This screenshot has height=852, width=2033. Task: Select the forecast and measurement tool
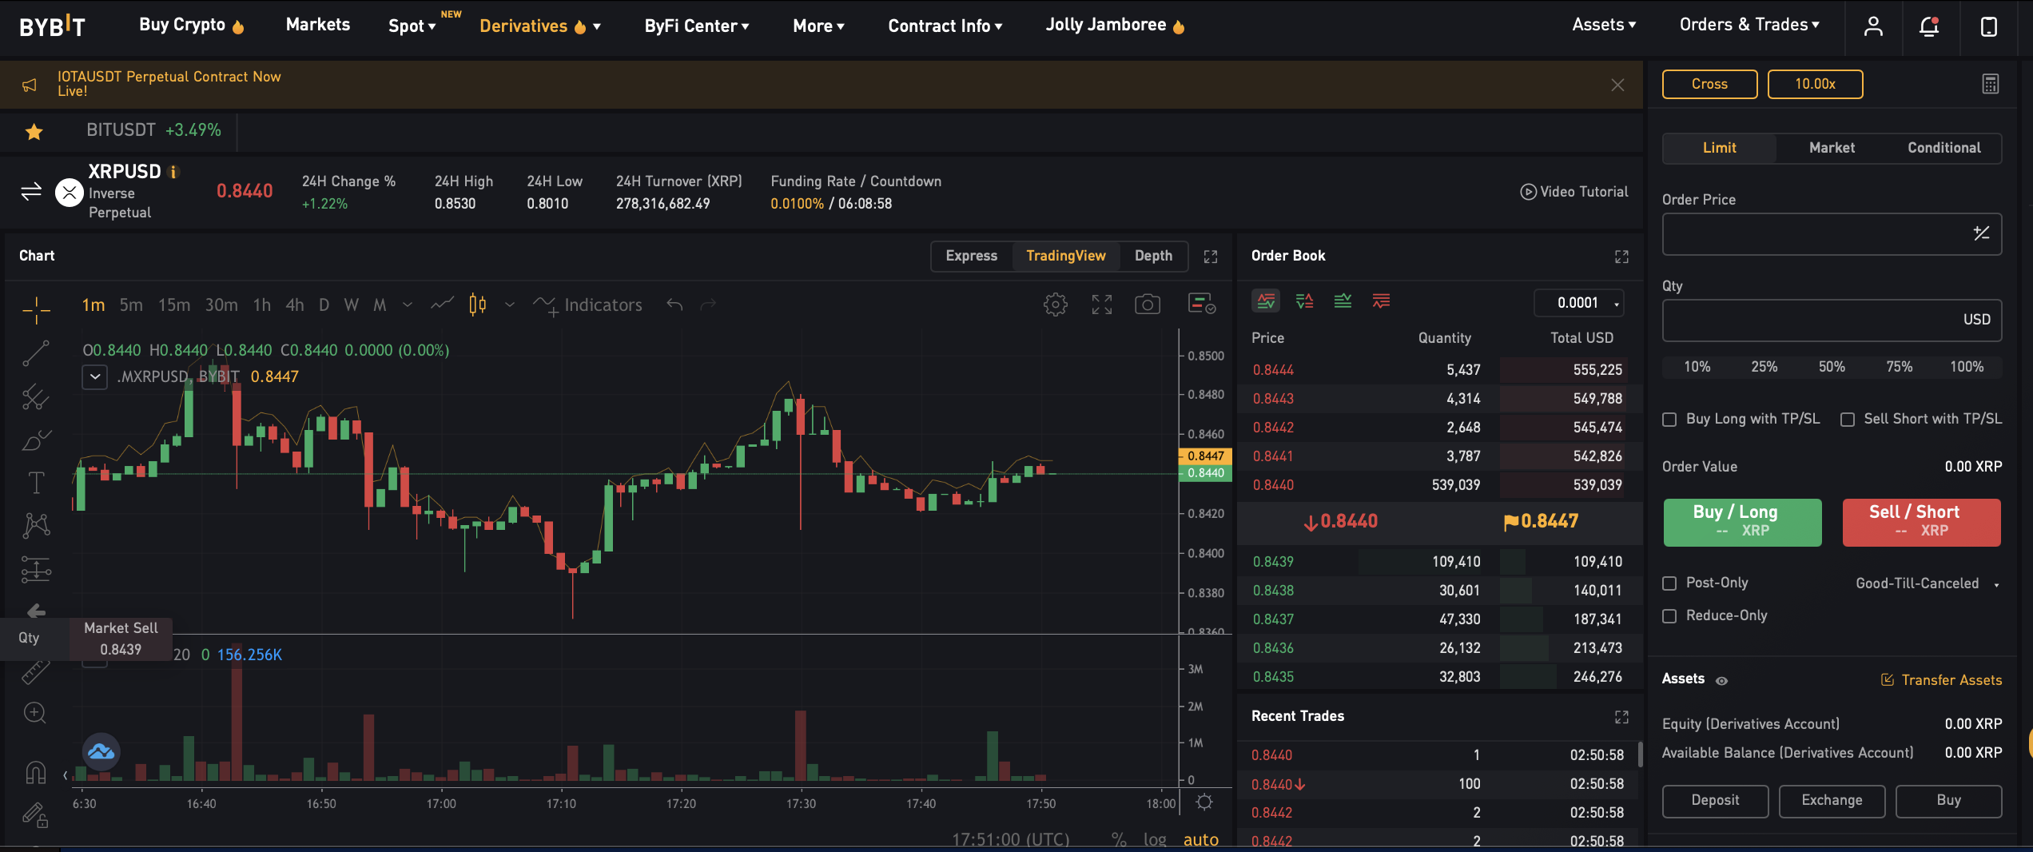(36, 569)
